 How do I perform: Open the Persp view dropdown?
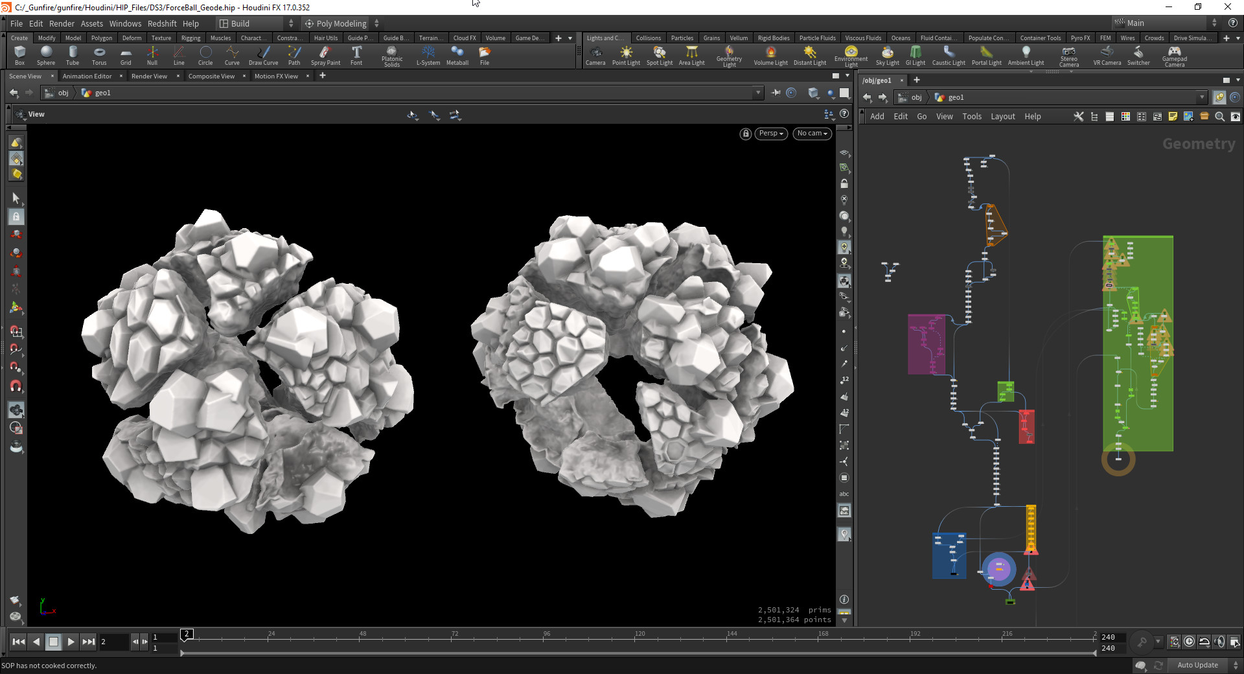[770, 134]
